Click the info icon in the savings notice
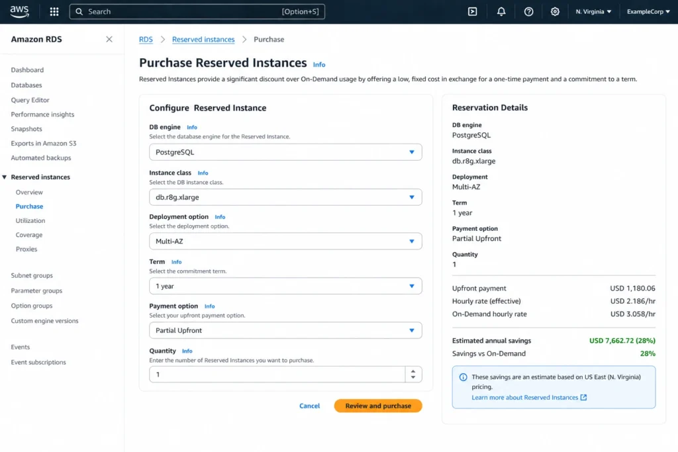Screen dimensions: 678x452 coord(461,377)
